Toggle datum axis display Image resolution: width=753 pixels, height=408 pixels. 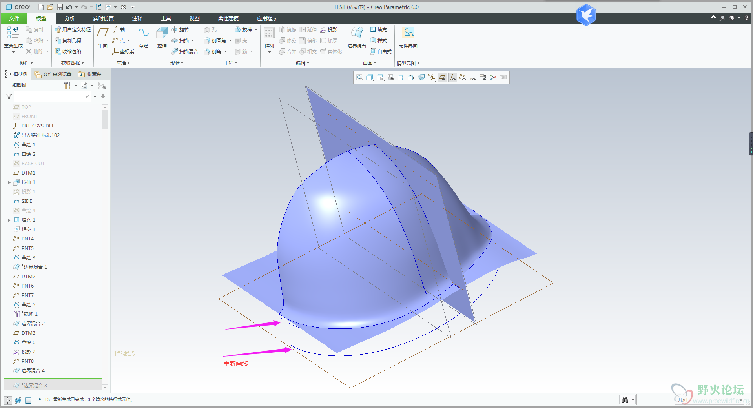(x=452, y=78)
